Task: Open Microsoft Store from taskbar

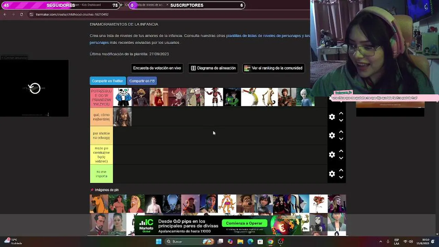Action: pos(260,242)
